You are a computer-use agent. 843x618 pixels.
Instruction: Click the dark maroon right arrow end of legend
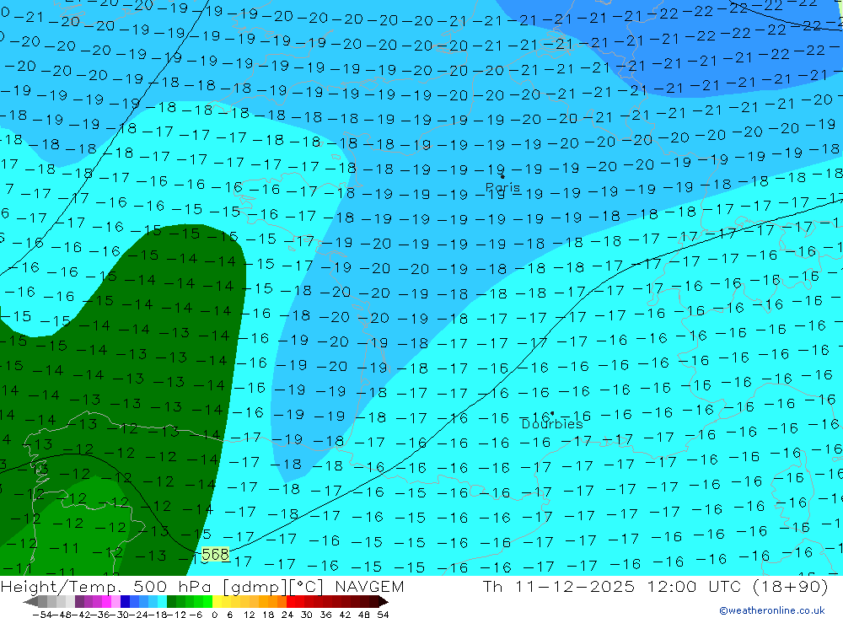click(x=384, y=602)
